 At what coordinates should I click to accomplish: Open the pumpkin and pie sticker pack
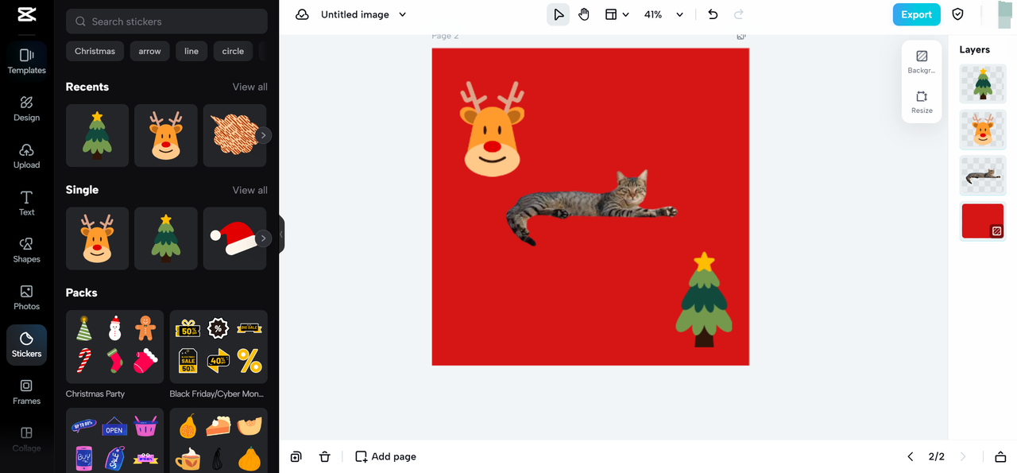point(218,440)
